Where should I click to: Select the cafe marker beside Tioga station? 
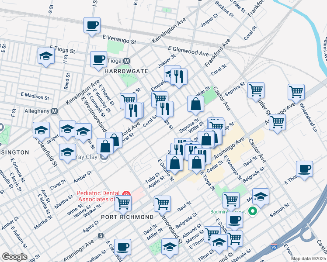(x=99, y=60)
